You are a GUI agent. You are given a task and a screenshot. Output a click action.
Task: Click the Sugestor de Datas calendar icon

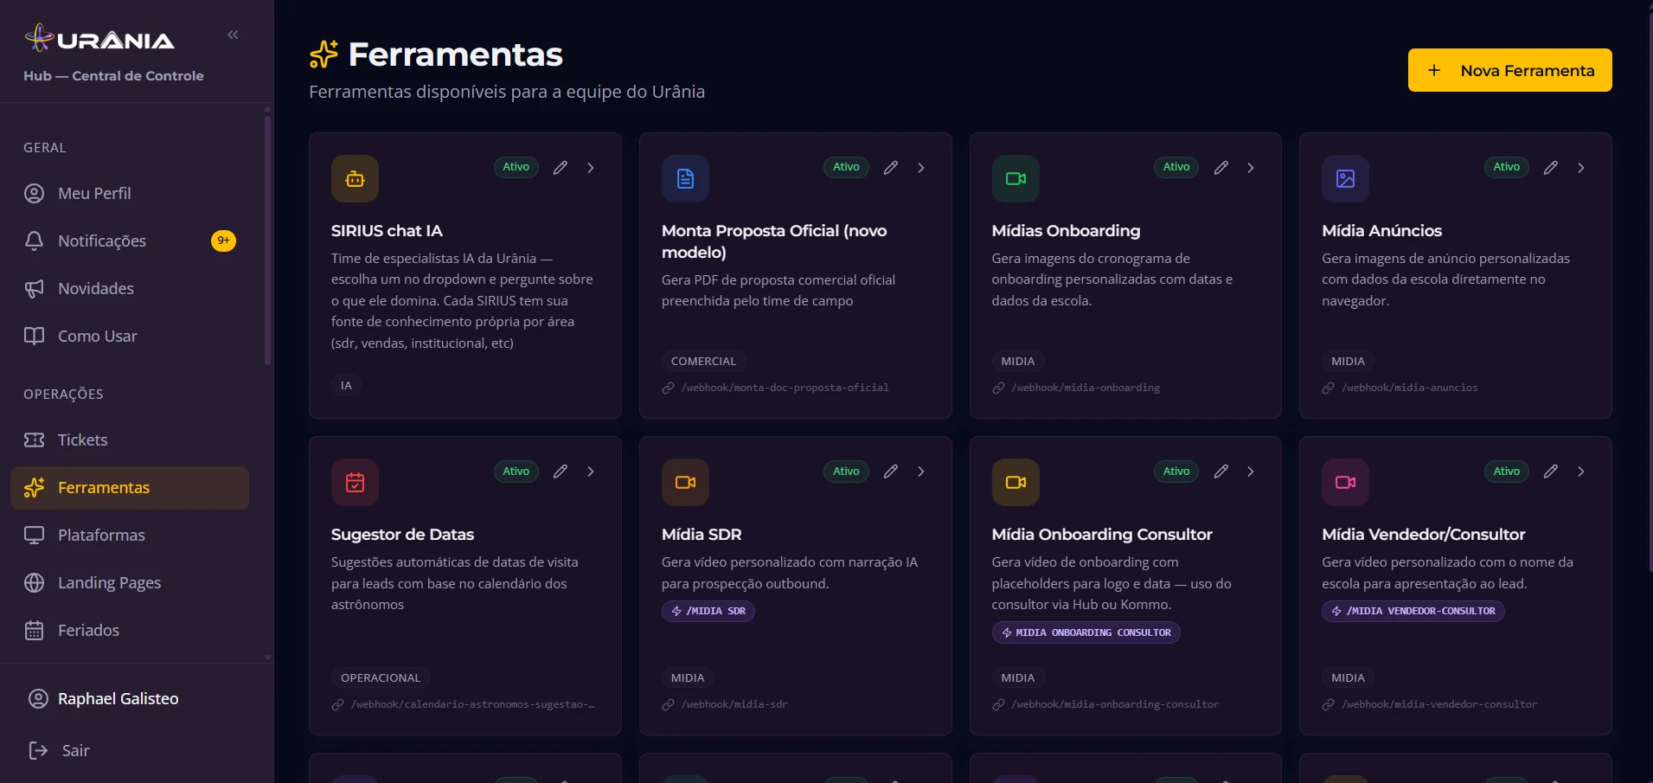tap(355, 483)
